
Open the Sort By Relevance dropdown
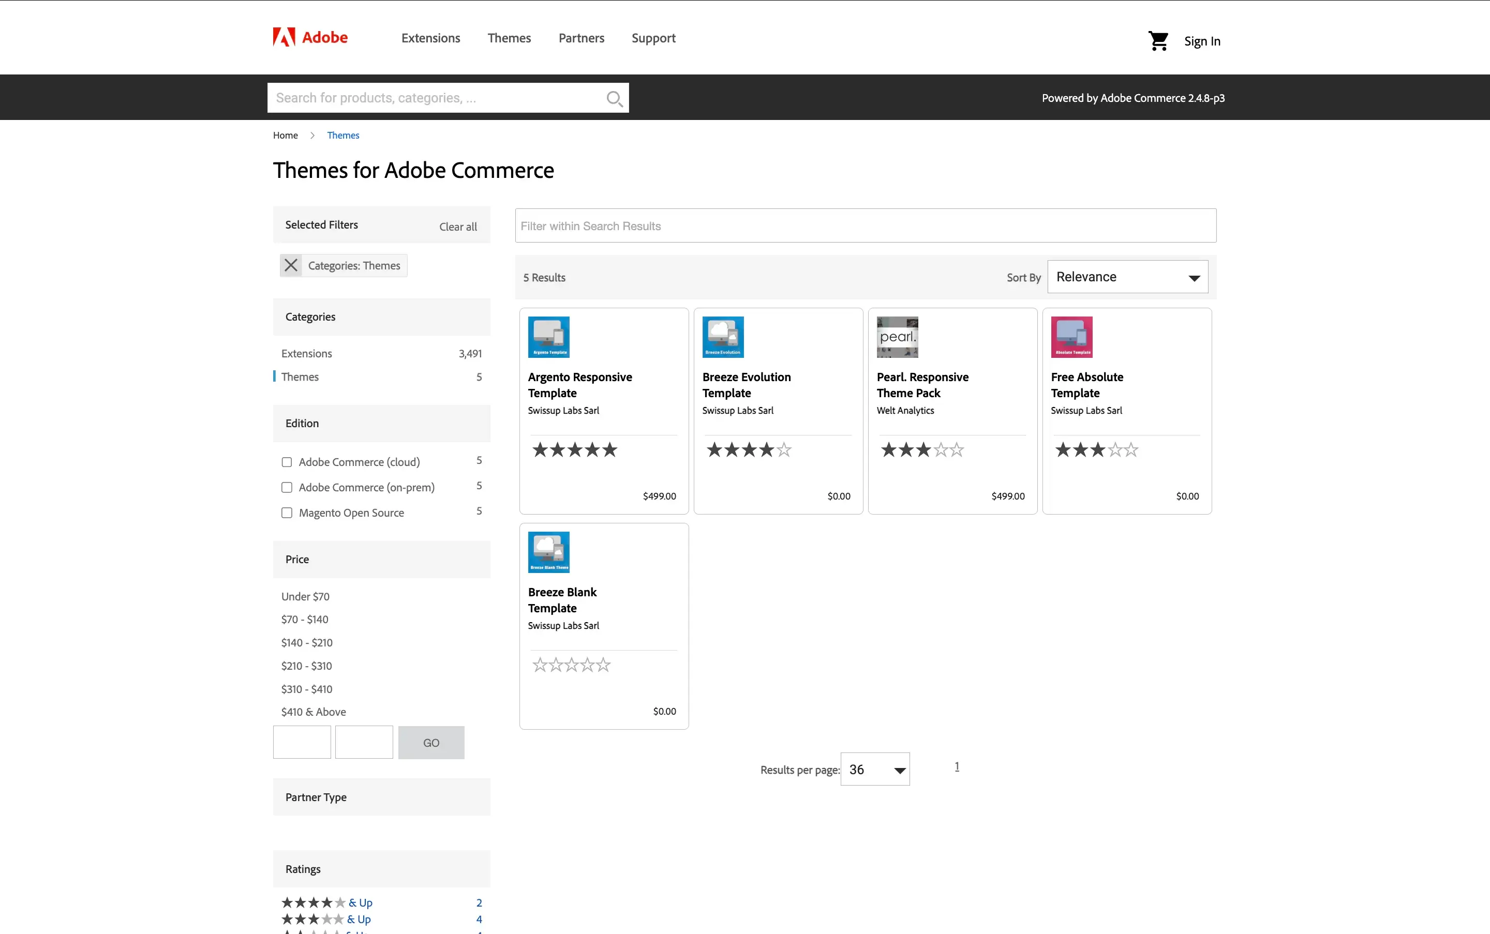point(1126,276)
